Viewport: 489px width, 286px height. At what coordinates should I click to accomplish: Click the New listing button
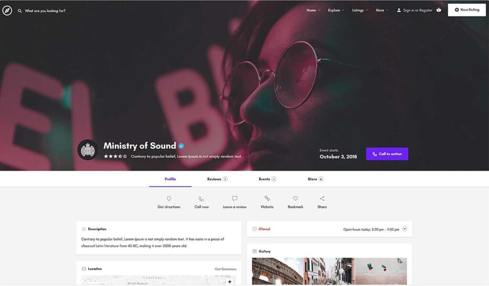(467, 10)
